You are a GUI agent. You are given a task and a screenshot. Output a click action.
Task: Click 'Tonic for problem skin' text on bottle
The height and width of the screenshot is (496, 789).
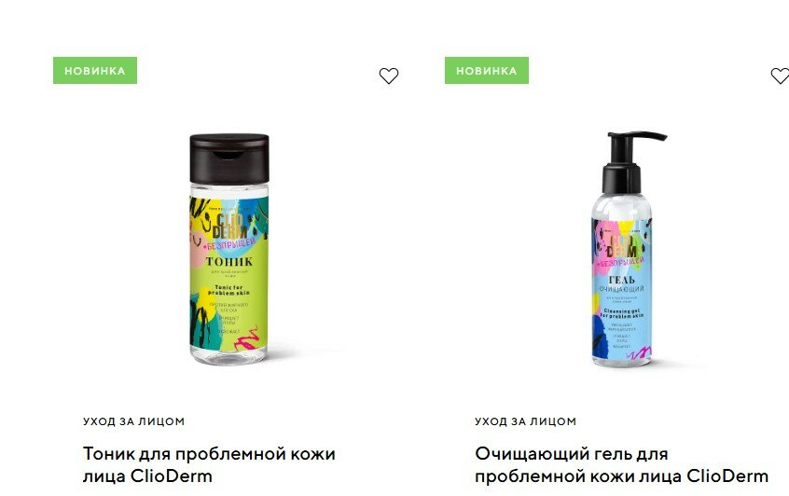point(228,290)
